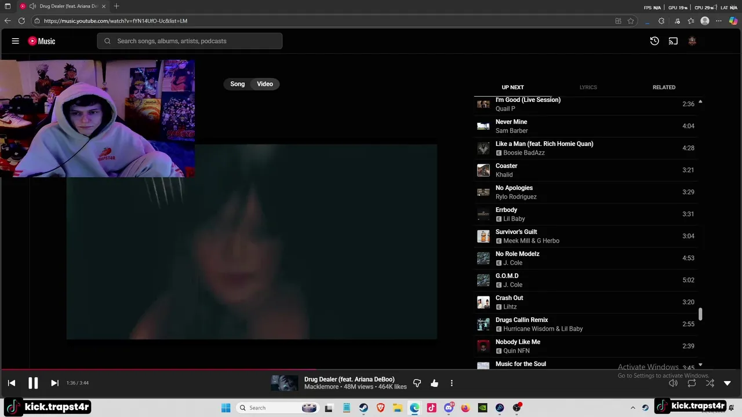Image resolution: width=742 pixels, height=417 pixels.
Task: Open Steam from the taskbar
Action: click(x=363, y=408)
